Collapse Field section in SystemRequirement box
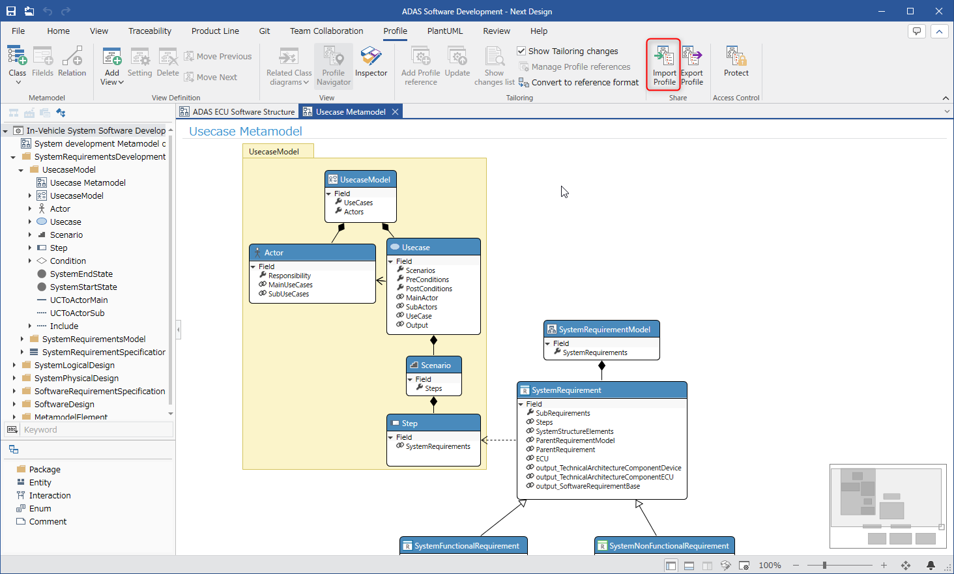The image size is (954, 574). pyautogui.click(x=521, y=404)
